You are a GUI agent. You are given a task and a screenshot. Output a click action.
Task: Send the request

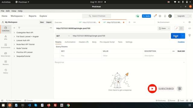pos(176,36)
